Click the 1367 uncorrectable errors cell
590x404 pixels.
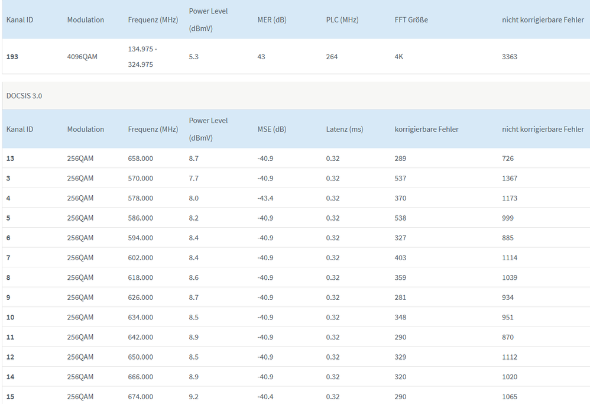click(510, 178)
